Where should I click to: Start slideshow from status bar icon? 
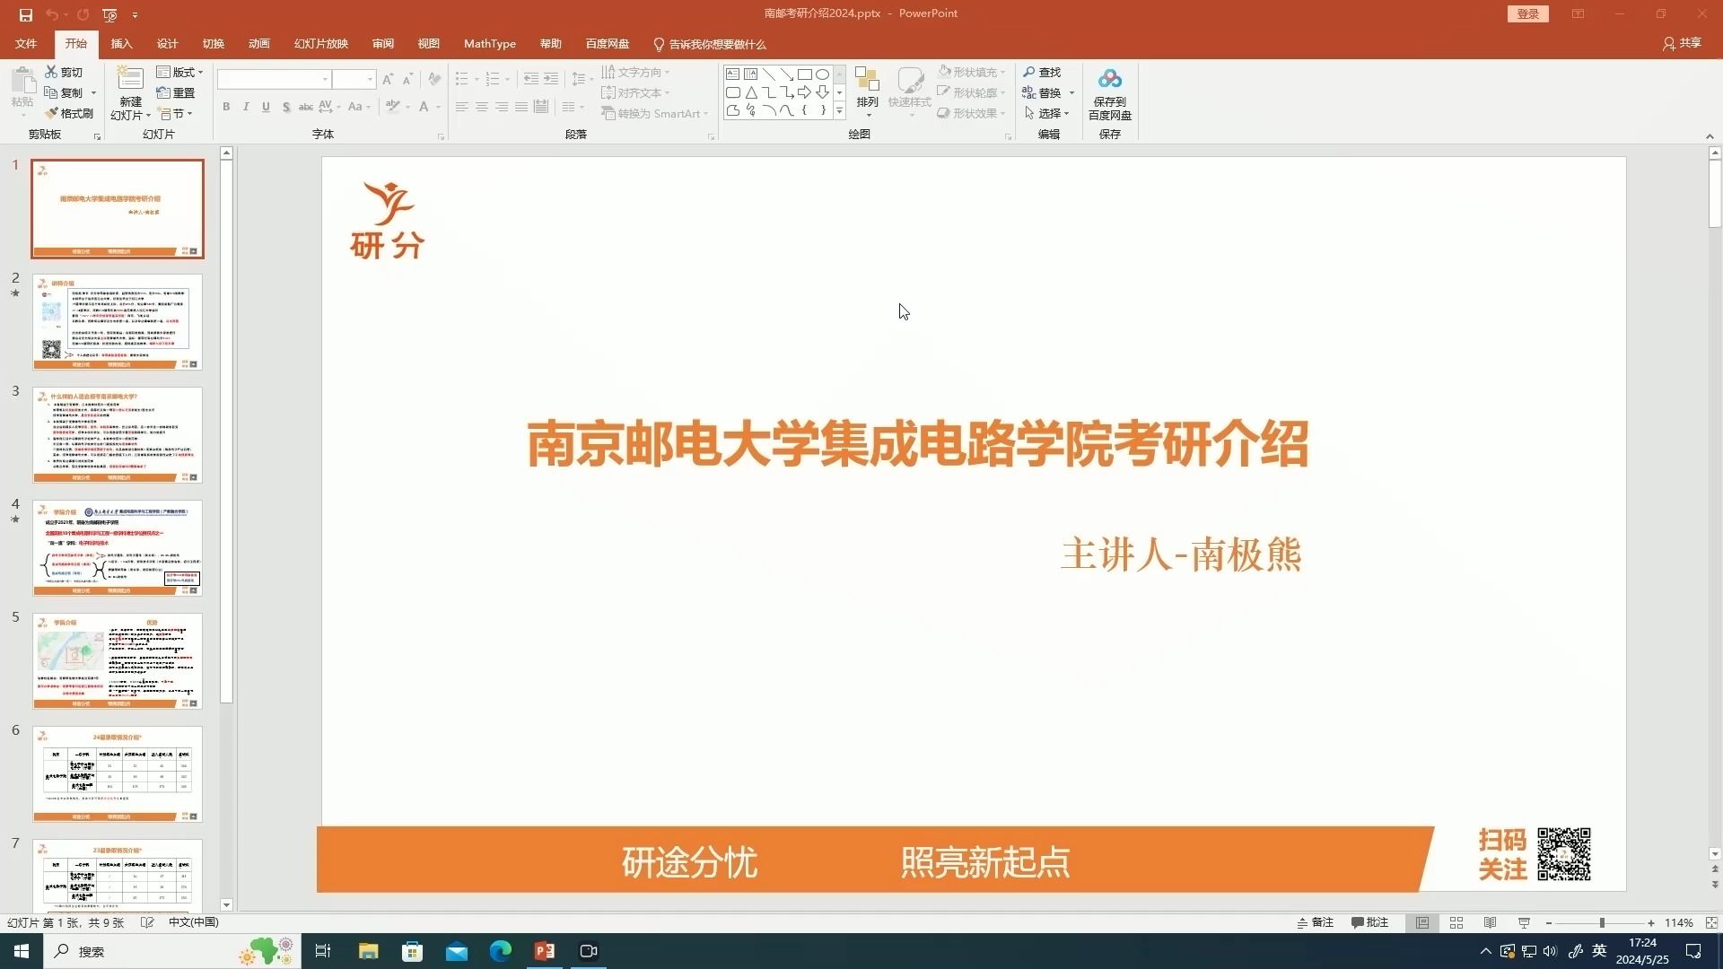1524,922
